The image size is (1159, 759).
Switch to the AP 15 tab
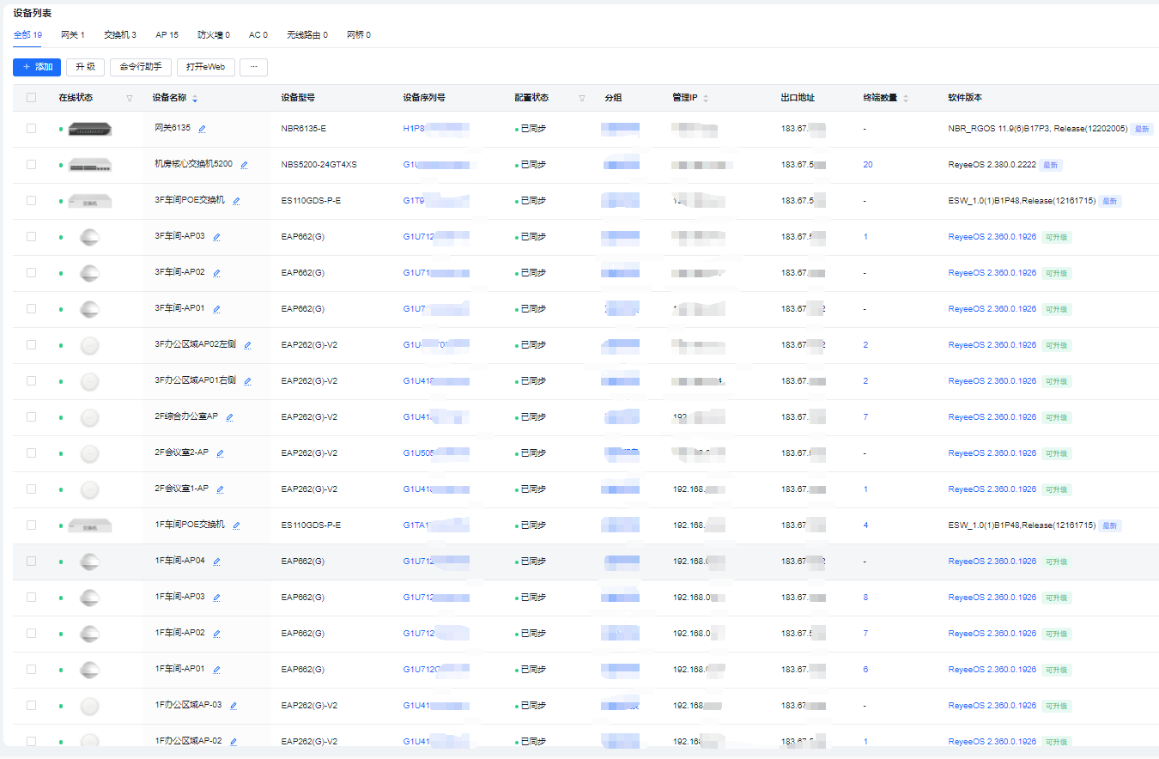(x=167, y=35)
